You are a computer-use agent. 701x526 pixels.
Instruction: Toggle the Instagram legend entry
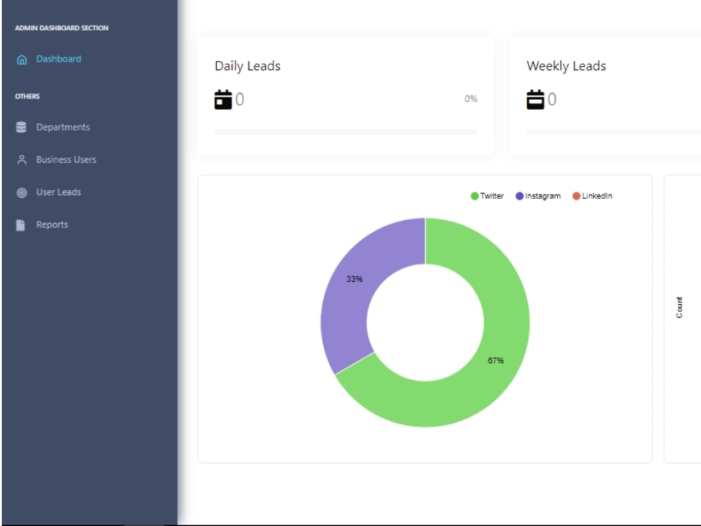point(538,196)
